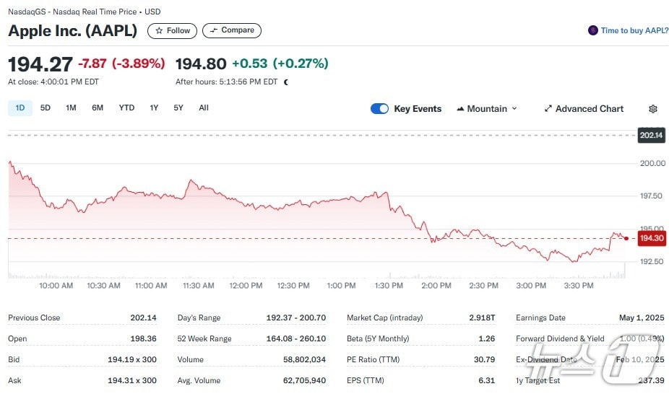Show the All time range
Viewport: 669px width, 394px height.
[204, 108]
